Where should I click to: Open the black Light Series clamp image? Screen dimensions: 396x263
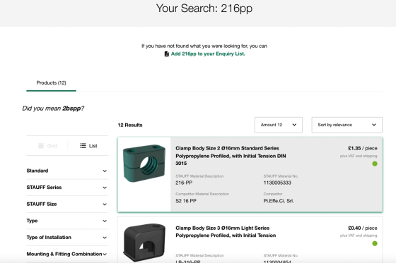pos(144,243)
